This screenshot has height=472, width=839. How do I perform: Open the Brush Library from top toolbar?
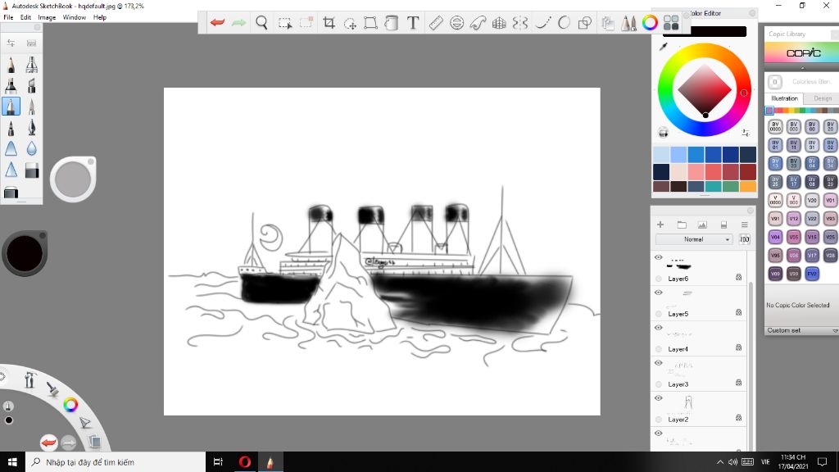tap(628, 22)
